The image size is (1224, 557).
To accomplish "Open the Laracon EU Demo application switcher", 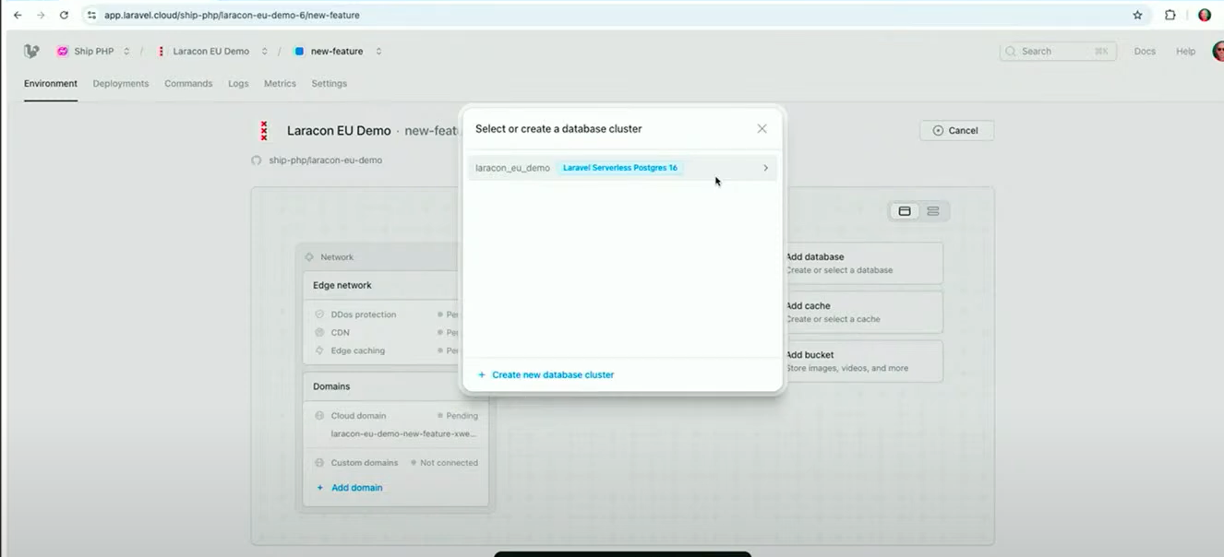I will pyautogui.click(x=264, y=52).
